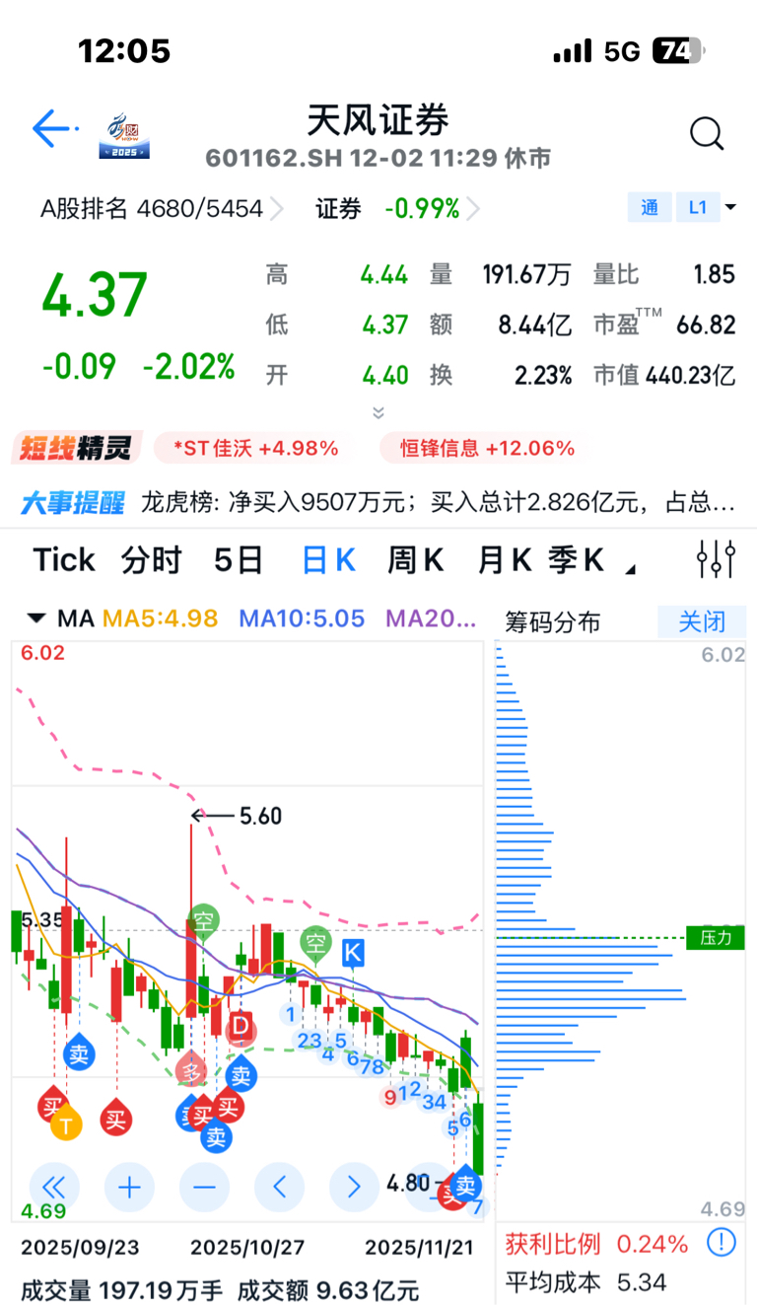
Task: Tap the back arrow icon
Action: (x=53, y=128)
